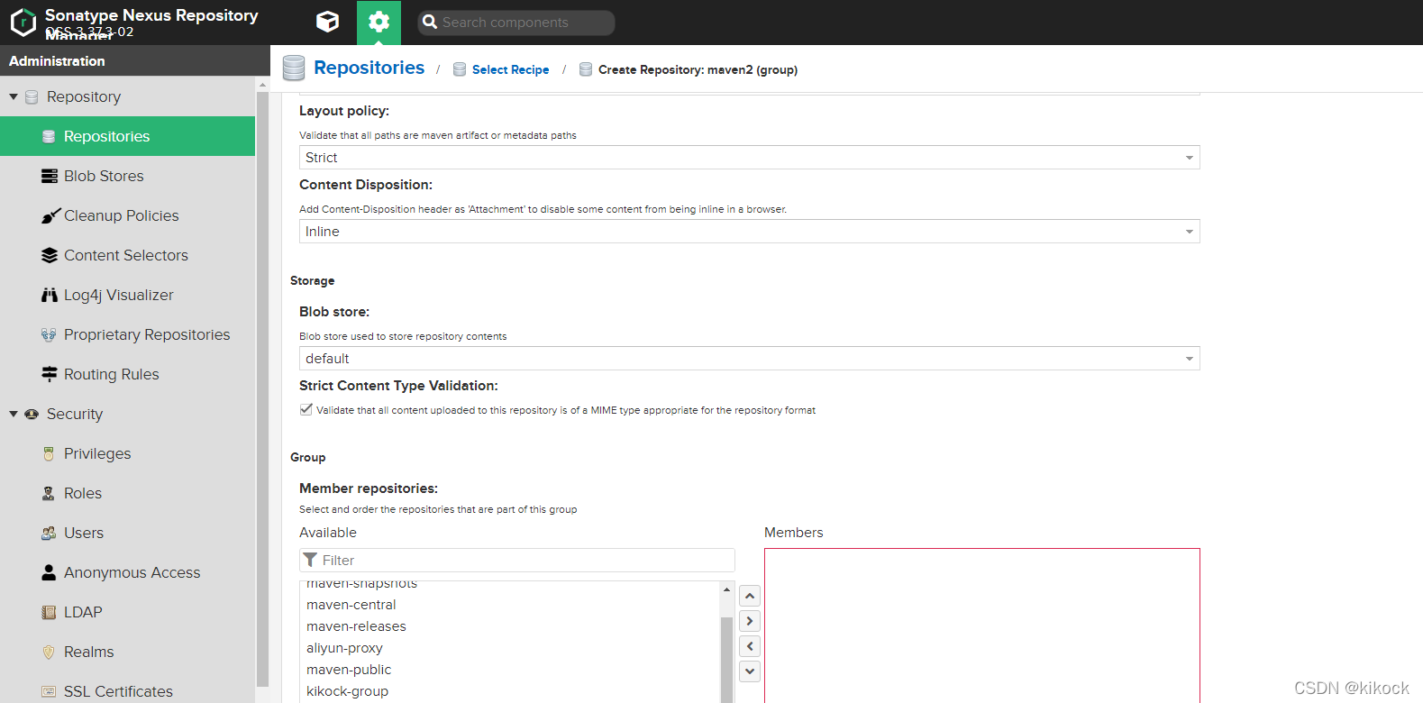
Task: Click the Anonymous Access person icon
Action: pyautogui.click(x=49, y=572)
